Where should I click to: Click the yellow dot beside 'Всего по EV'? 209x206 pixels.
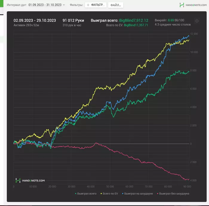[x=101, y=193]
